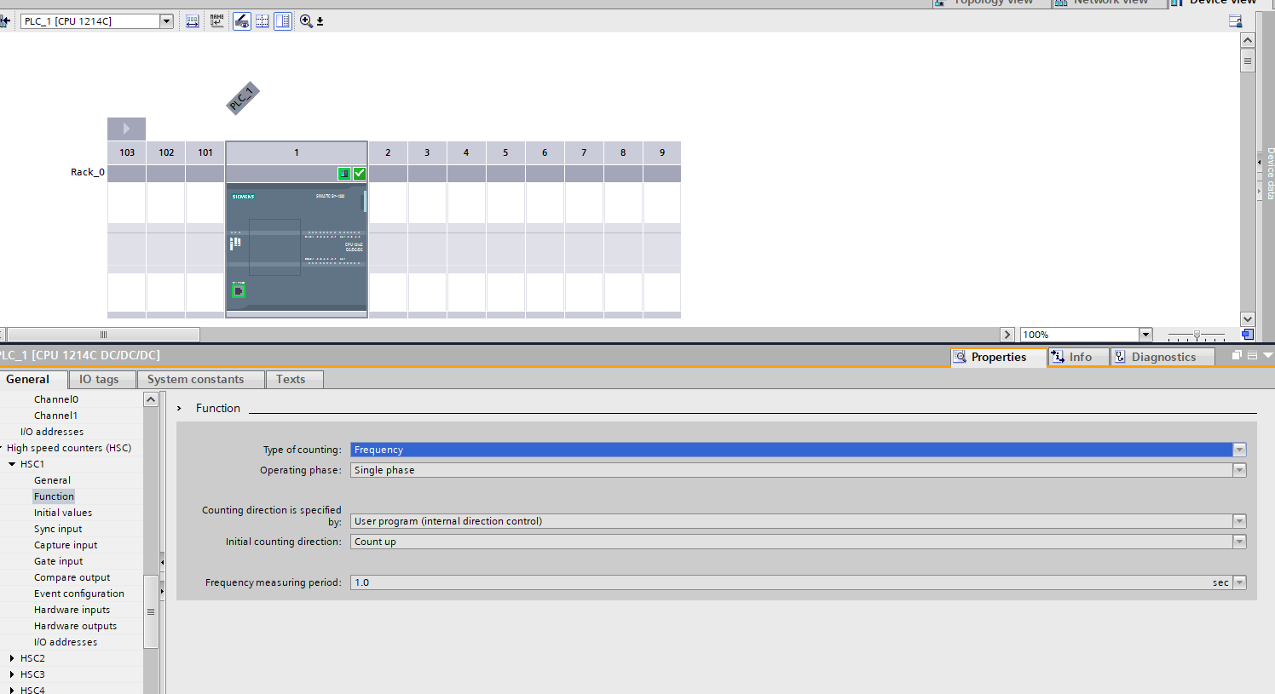Open the Counting direction is specified by dropdown
The height and width of the screenshot is (694, 1275).
tap(1239, 521)
